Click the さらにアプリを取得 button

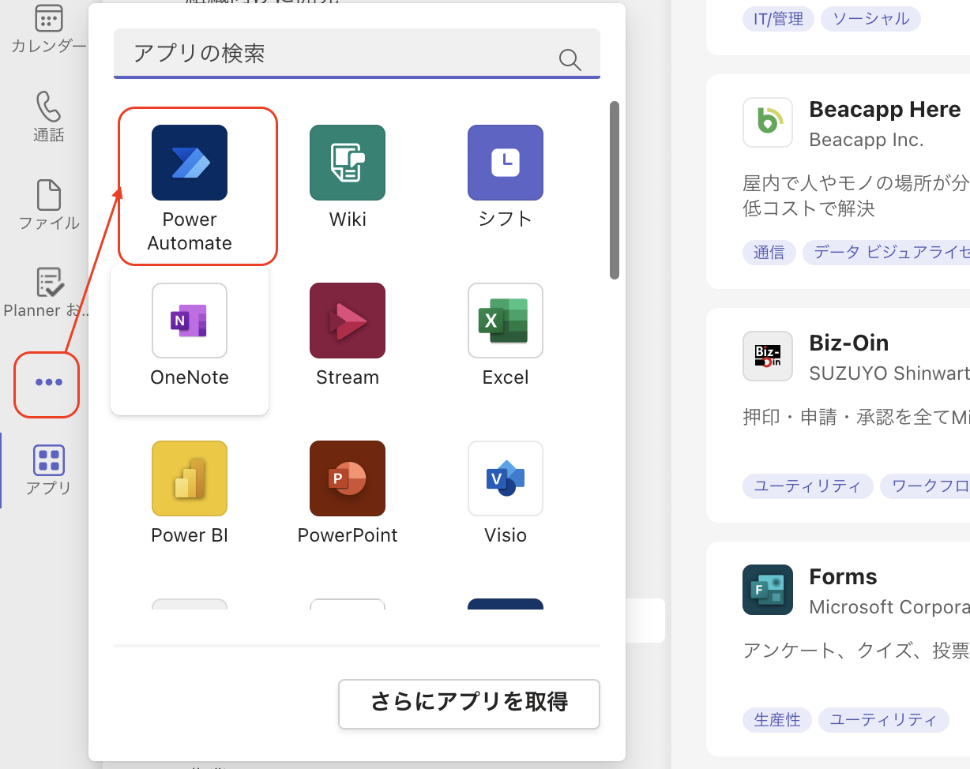468,703
